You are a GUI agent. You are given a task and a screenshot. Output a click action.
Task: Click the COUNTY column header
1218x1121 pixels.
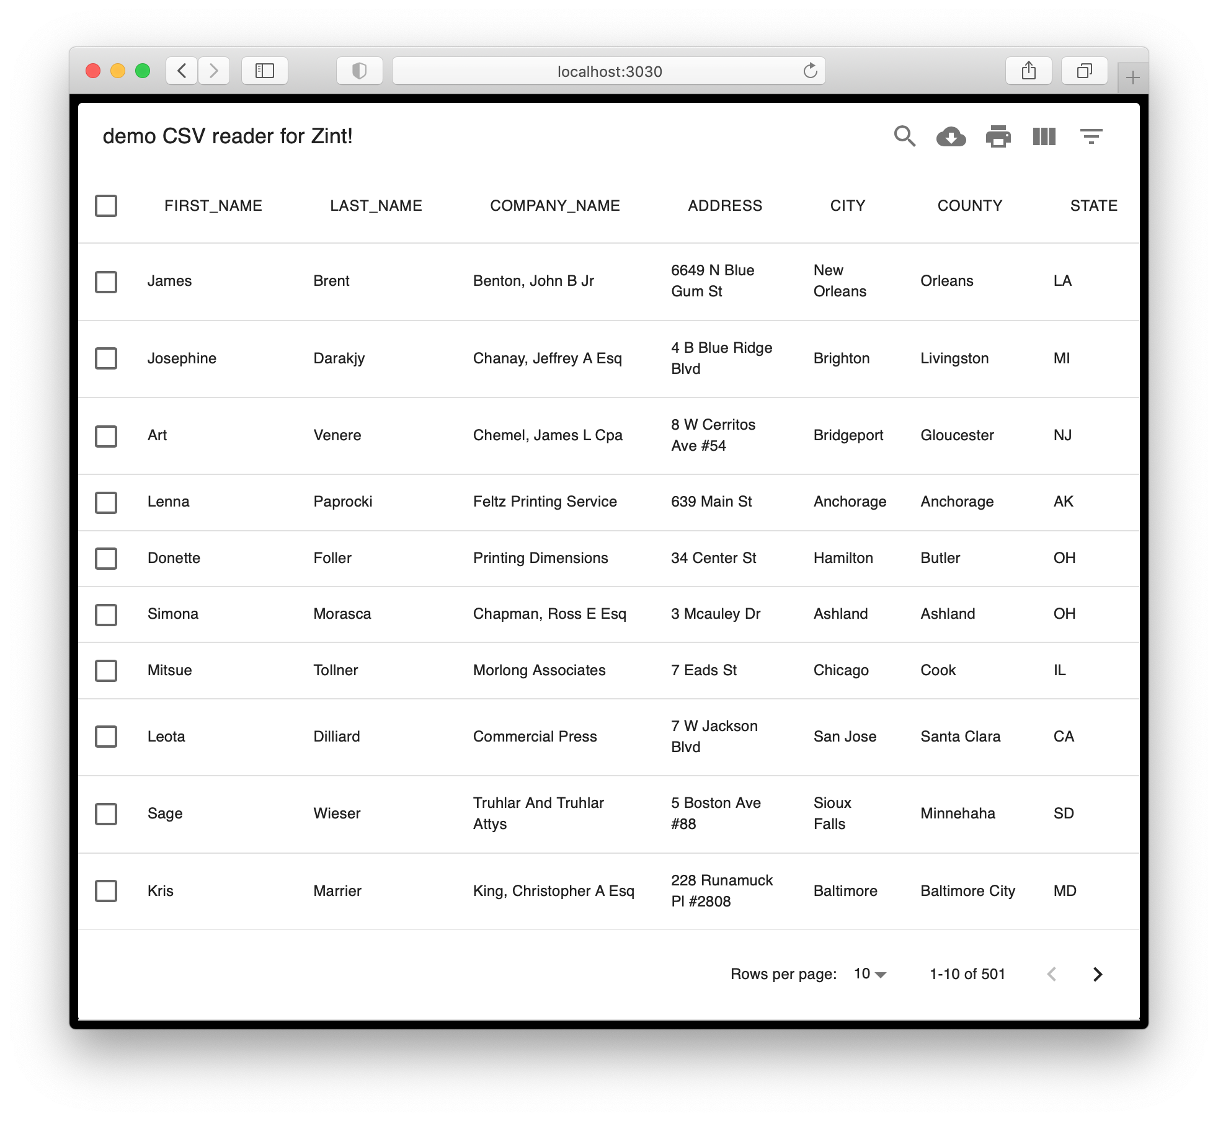[969, 206]
